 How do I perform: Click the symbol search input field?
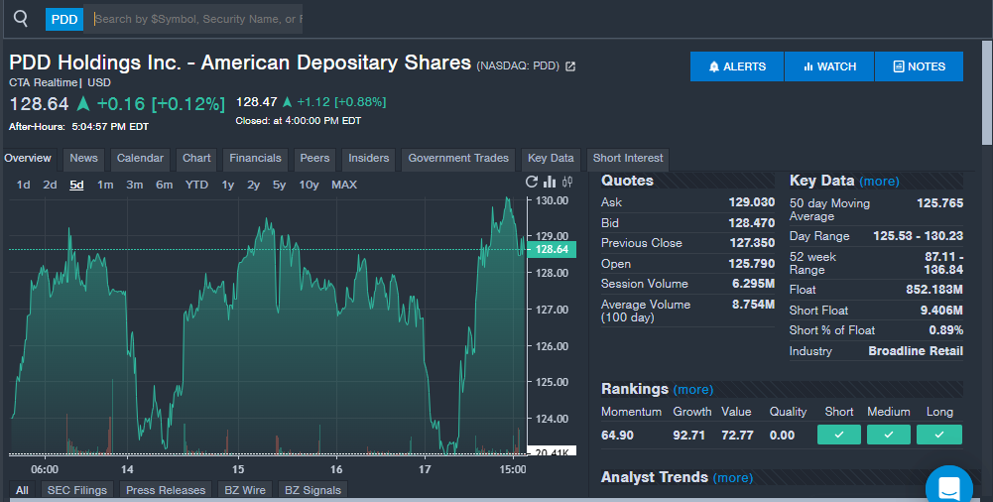tap(198, 19)
